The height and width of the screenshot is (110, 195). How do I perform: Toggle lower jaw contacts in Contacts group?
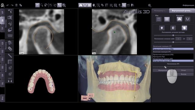point(187,19)
